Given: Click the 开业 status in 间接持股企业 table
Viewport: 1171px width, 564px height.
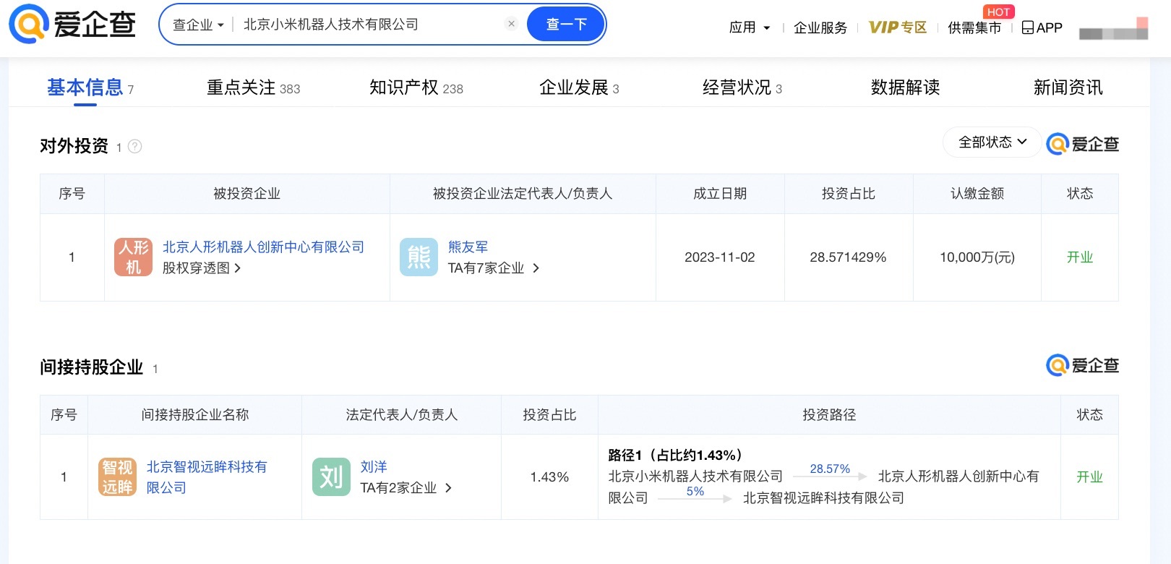Looking at the screenshot, I should 1089,477.
